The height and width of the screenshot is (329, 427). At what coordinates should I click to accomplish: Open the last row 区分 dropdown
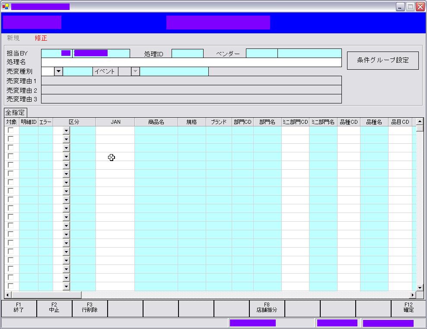pyautogui.click(x=66, y=287)
